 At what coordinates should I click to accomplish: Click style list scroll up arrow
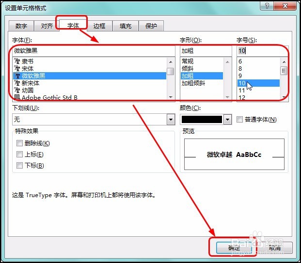tap(227, 62)
